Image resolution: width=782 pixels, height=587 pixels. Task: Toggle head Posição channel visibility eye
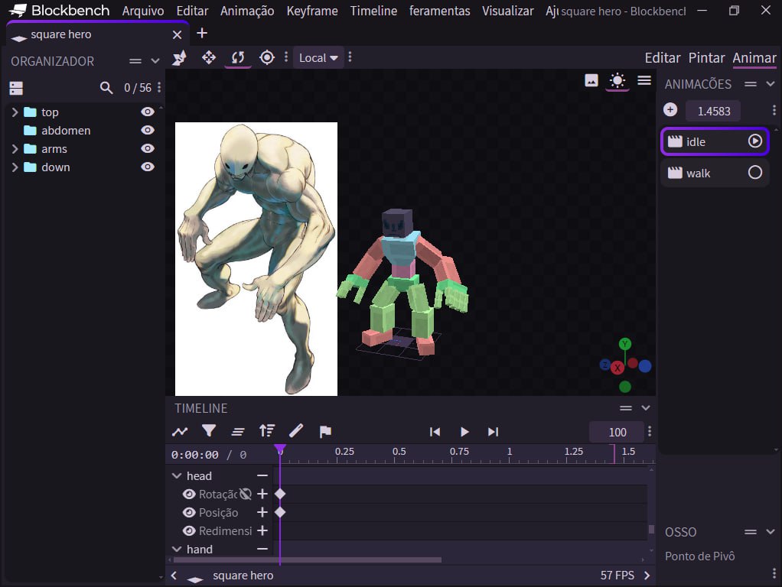[x=189, y=512]
